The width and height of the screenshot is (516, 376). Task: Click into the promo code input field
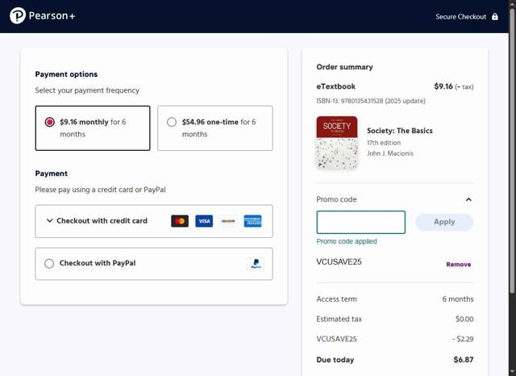point(361,222)
